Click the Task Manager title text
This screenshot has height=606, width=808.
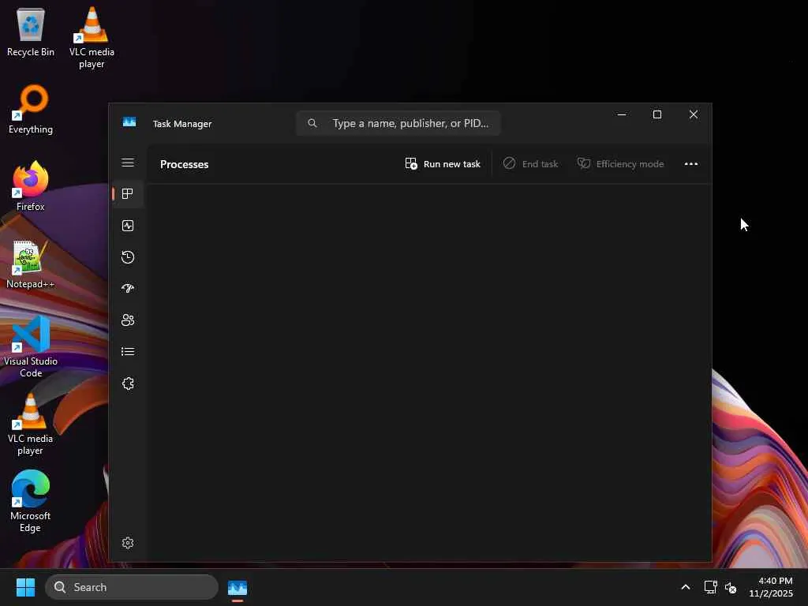coord(182,124)
